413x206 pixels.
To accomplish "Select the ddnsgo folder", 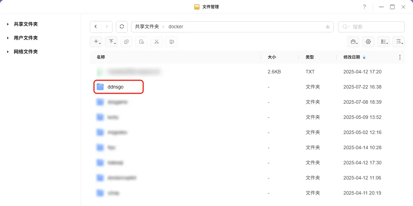I will [x=116, y=87].
